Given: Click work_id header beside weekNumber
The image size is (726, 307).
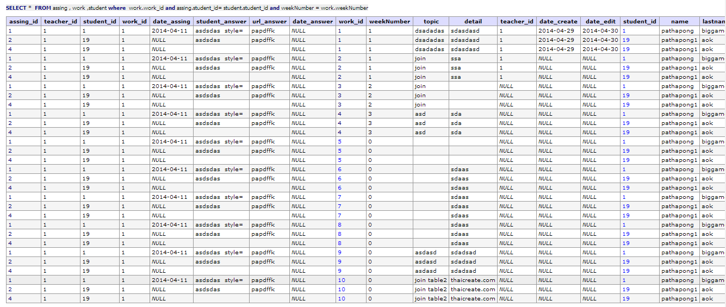Looking at the screenshot, I should pyautogui.click(x=351, y=22).
